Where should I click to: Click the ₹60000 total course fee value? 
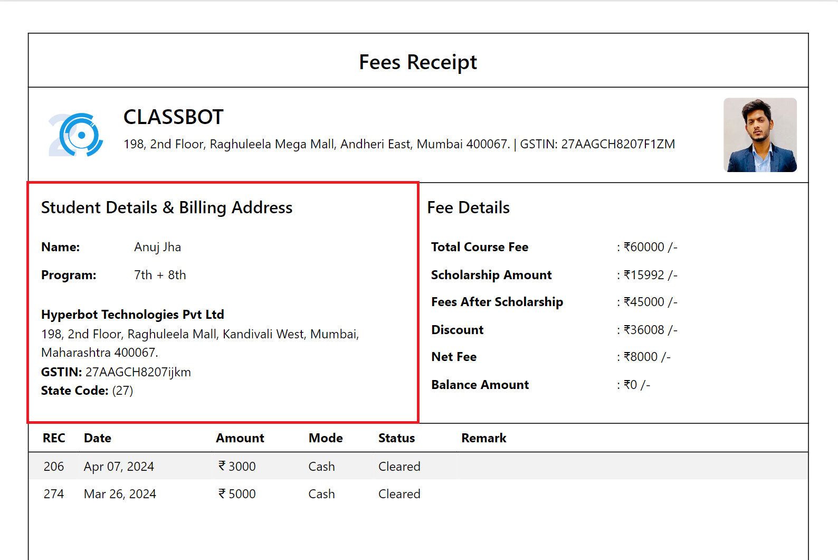(650, 247)
